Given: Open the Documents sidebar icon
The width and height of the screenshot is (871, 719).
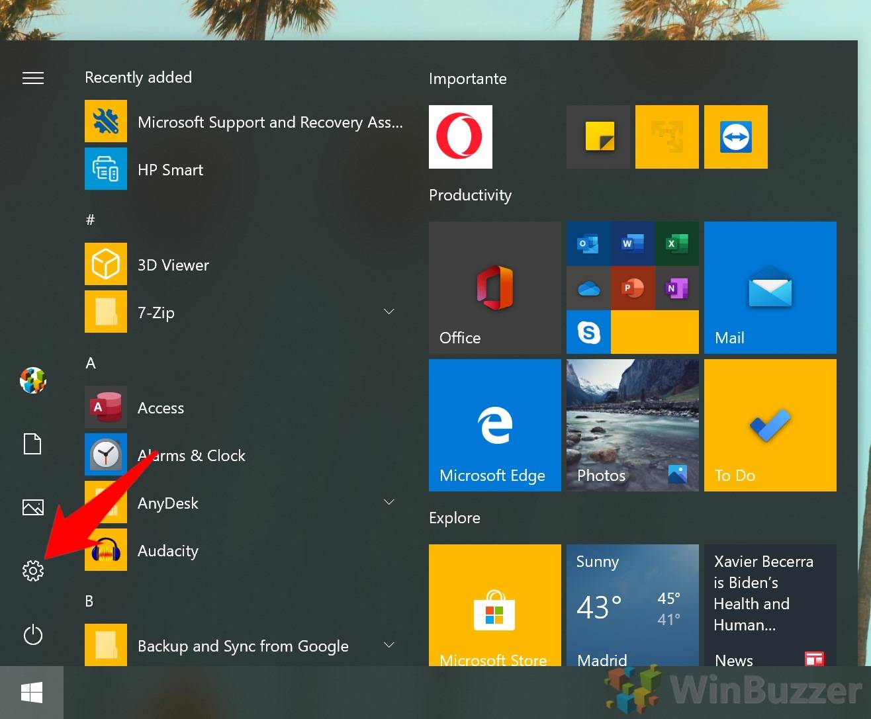Looking at the screenshot, I should 32,444.
